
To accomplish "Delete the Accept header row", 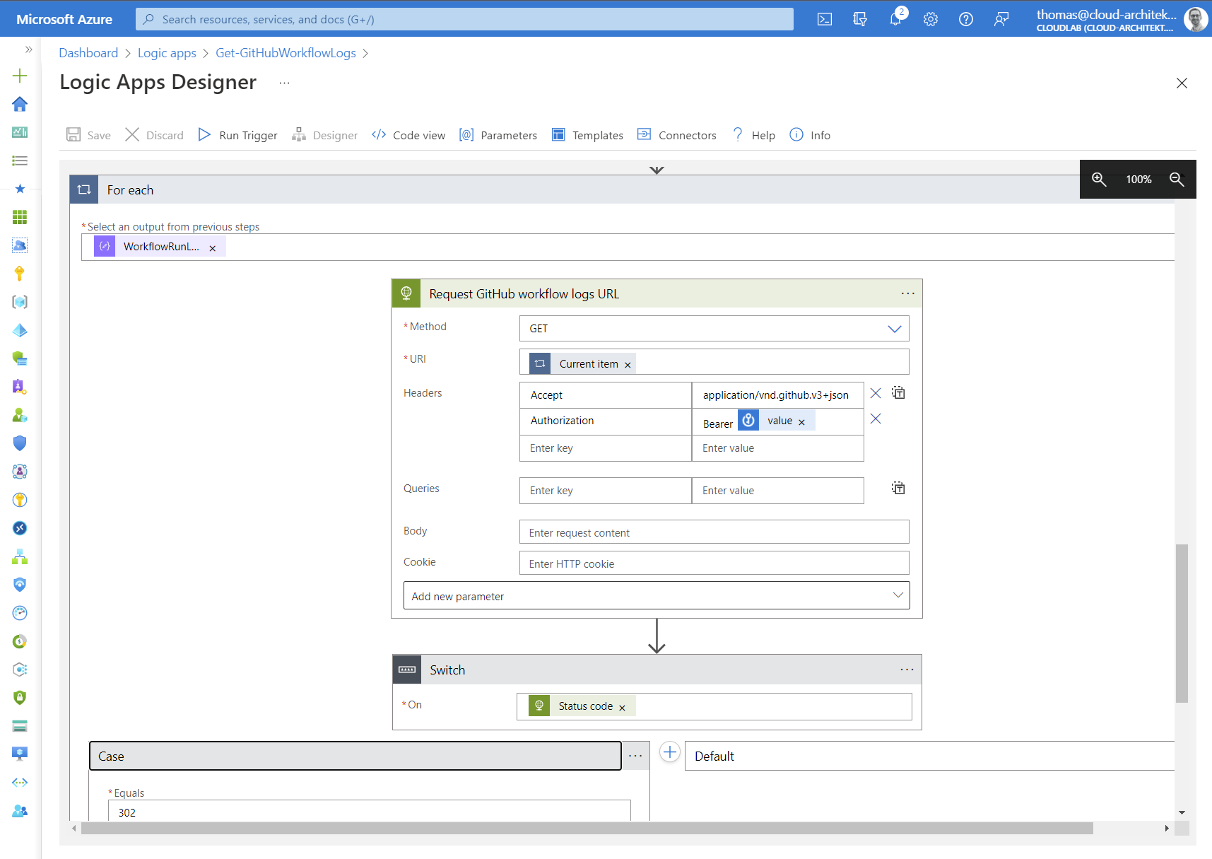I will tap(876, 393).
